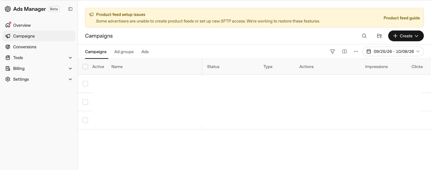Expand the Billing sidebar section chevron
431x170 pixels.
pyautogui.click(x=70, y=68)
